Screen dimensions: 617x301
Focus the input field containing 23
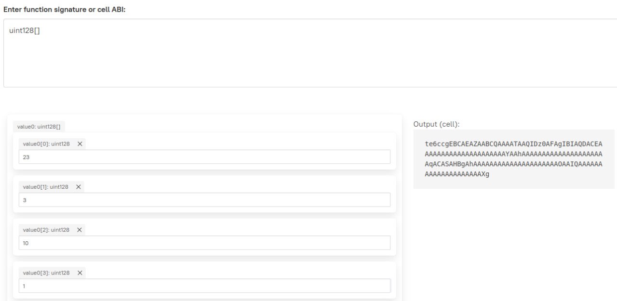click(204, 157)
